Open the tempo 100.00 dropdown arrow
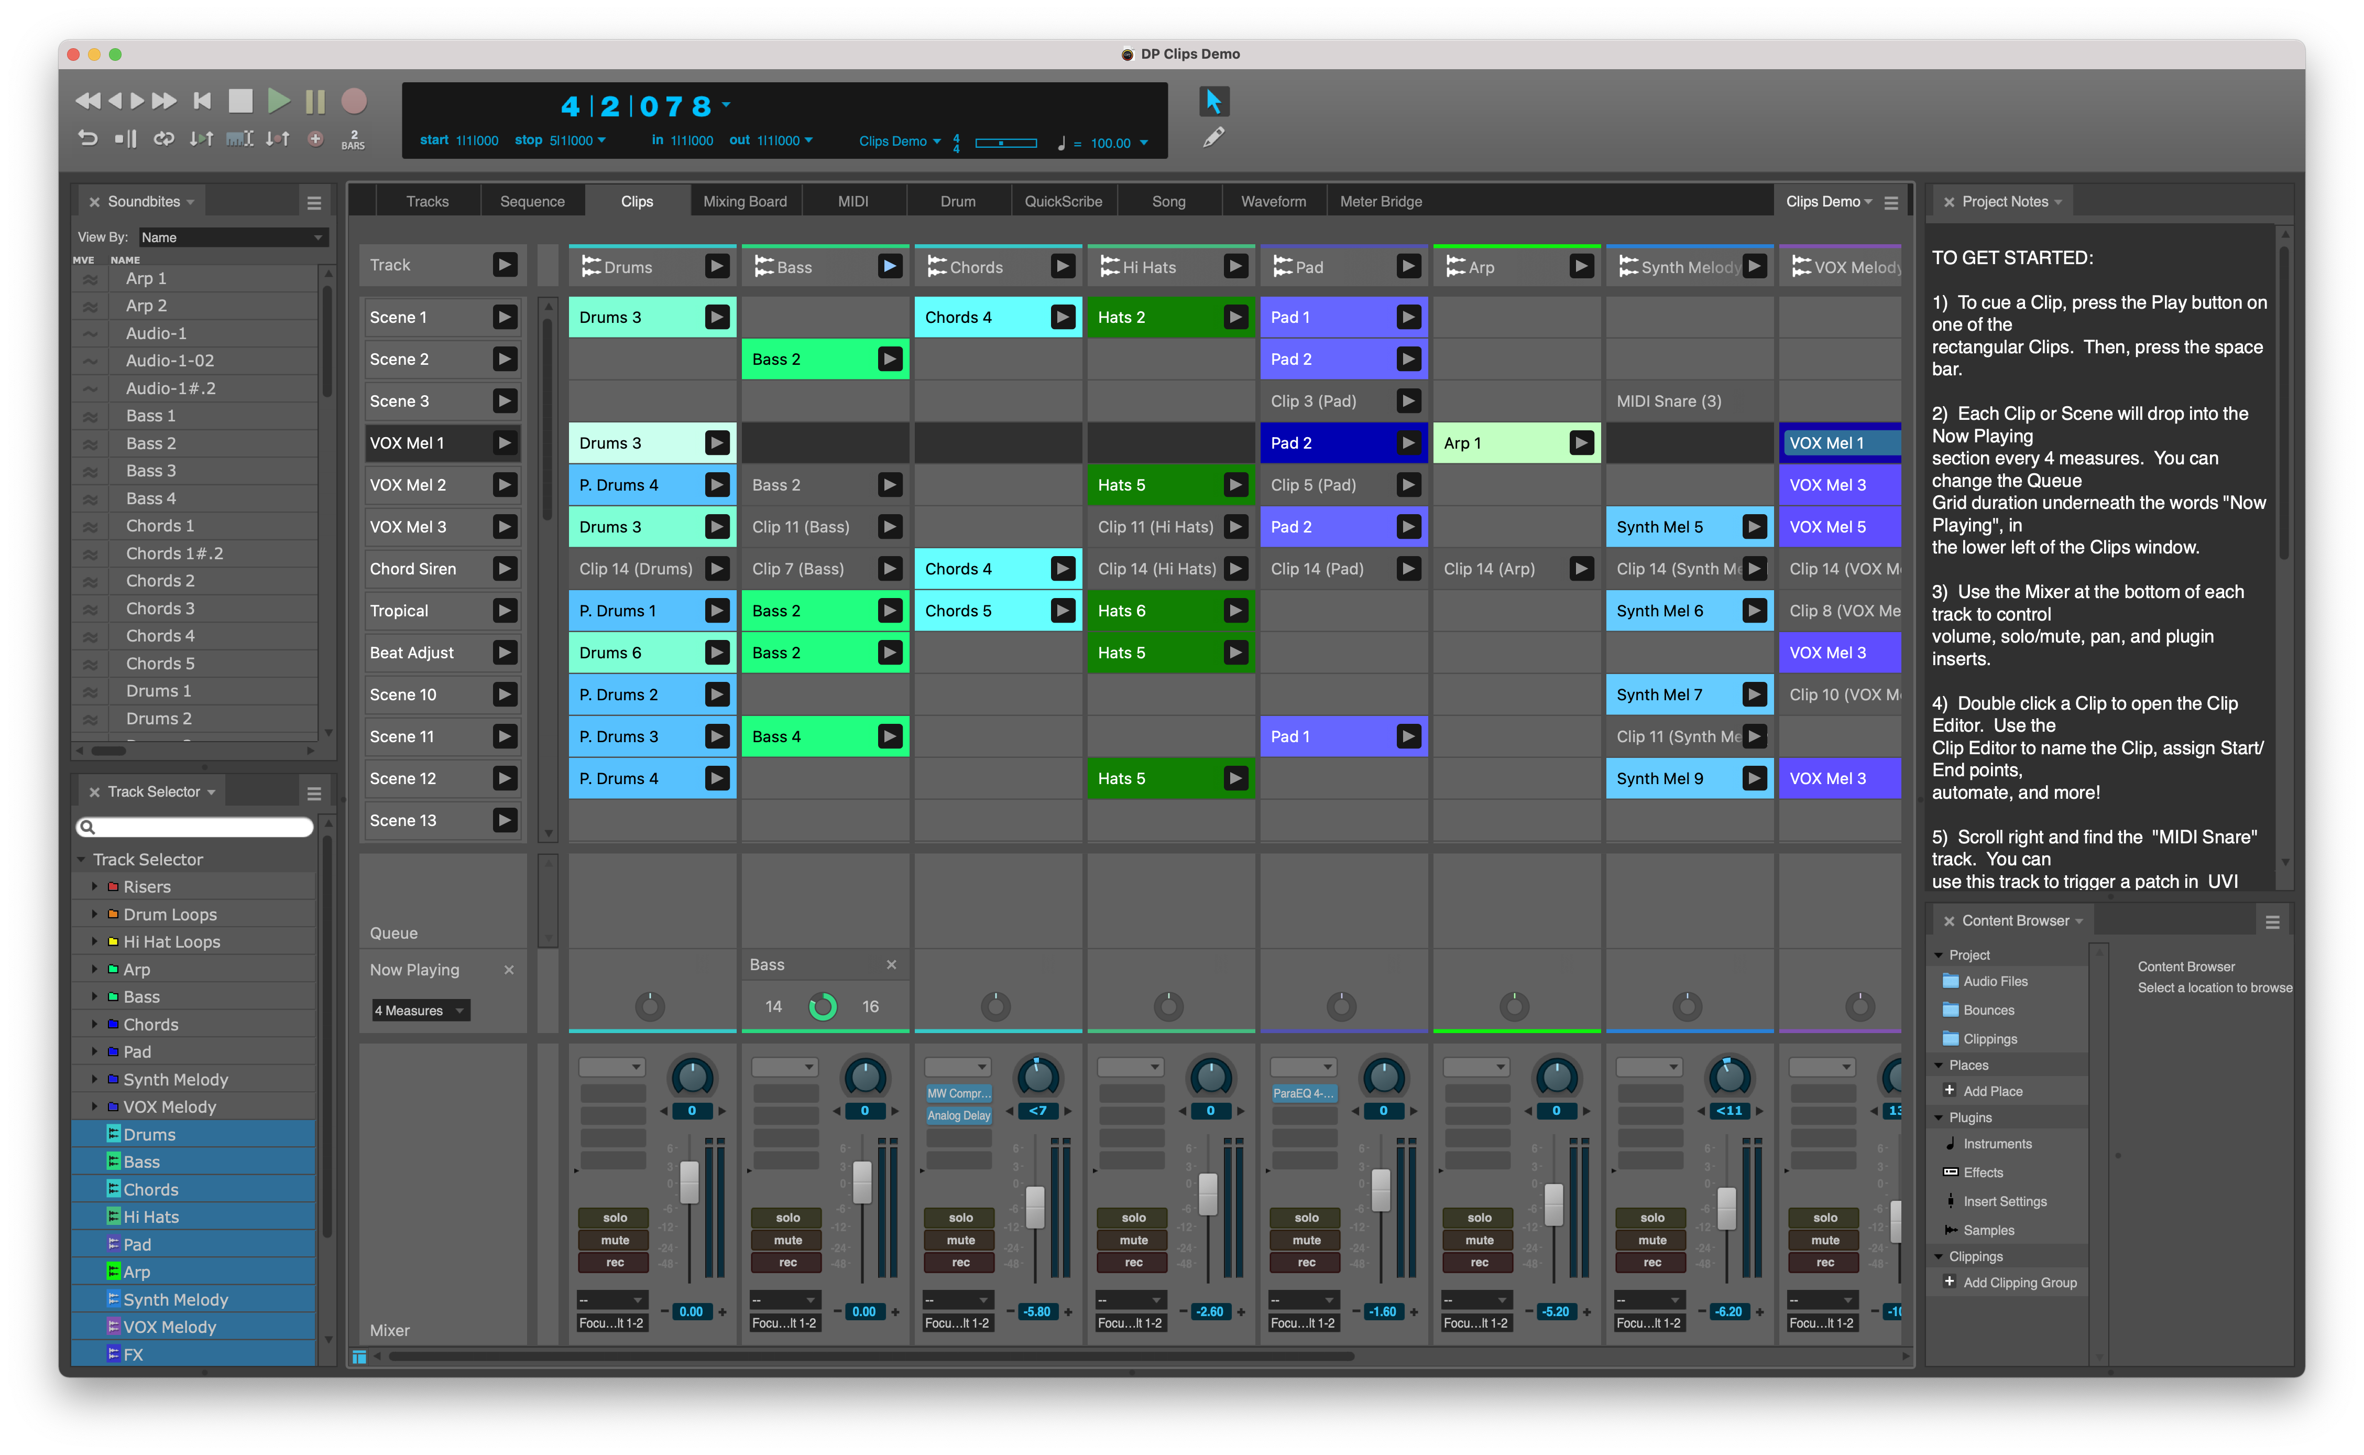The width and height of the screenshot is (2364, 1455). click(1144, 143)
